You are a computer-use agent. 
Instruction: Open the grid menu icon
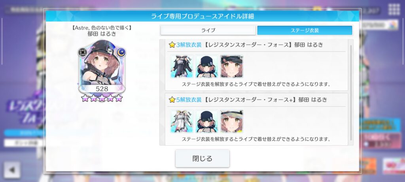click(x=394, y=9)
